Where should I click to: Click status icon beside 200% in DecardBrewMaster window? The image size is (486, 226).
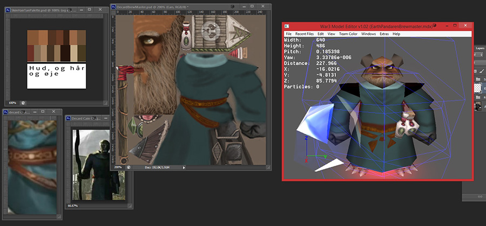[129, 167]
